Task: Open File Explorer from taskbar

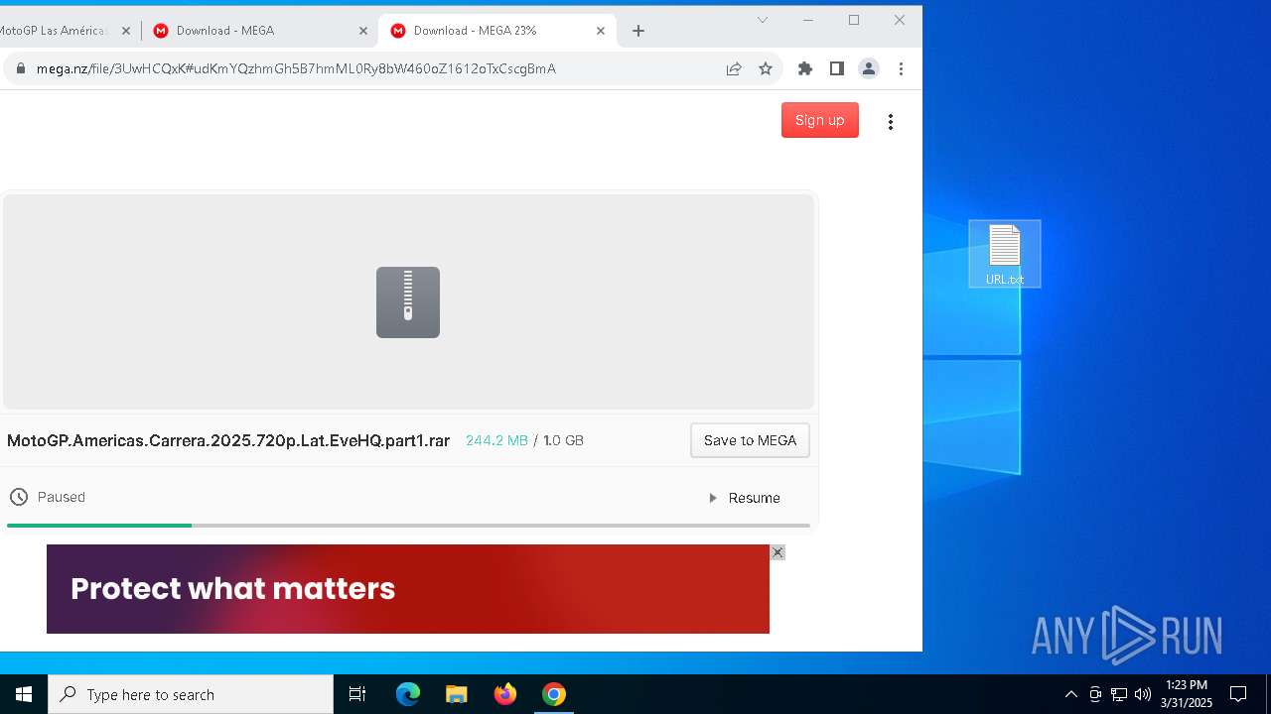Action: click(457, 694)
